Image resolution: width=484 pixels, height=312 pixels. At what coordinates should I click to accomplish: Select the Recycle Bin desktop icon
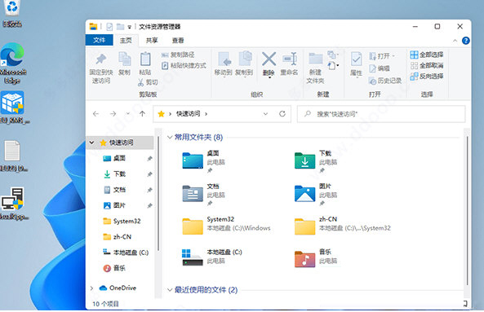pos(11,14)
